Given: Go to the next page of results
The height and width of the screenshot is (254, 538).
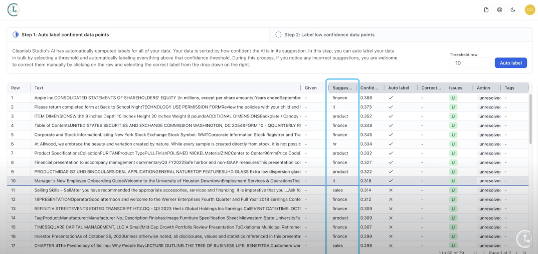Looking at the screenshot, I should click(516, 252).
